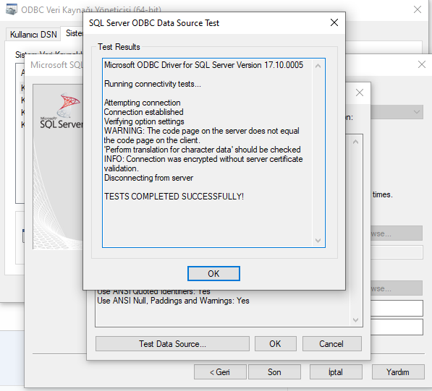Click the ODBC administrator app icon in title bar
This screenshot has width=432, height=391.
pos(12,10)
